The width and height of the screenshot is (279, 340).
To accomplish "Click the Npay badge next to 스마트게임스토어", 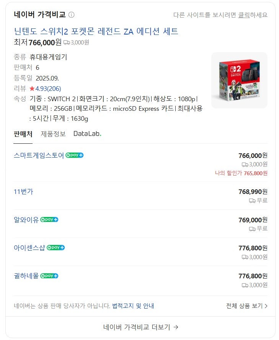I will [75, 155].
